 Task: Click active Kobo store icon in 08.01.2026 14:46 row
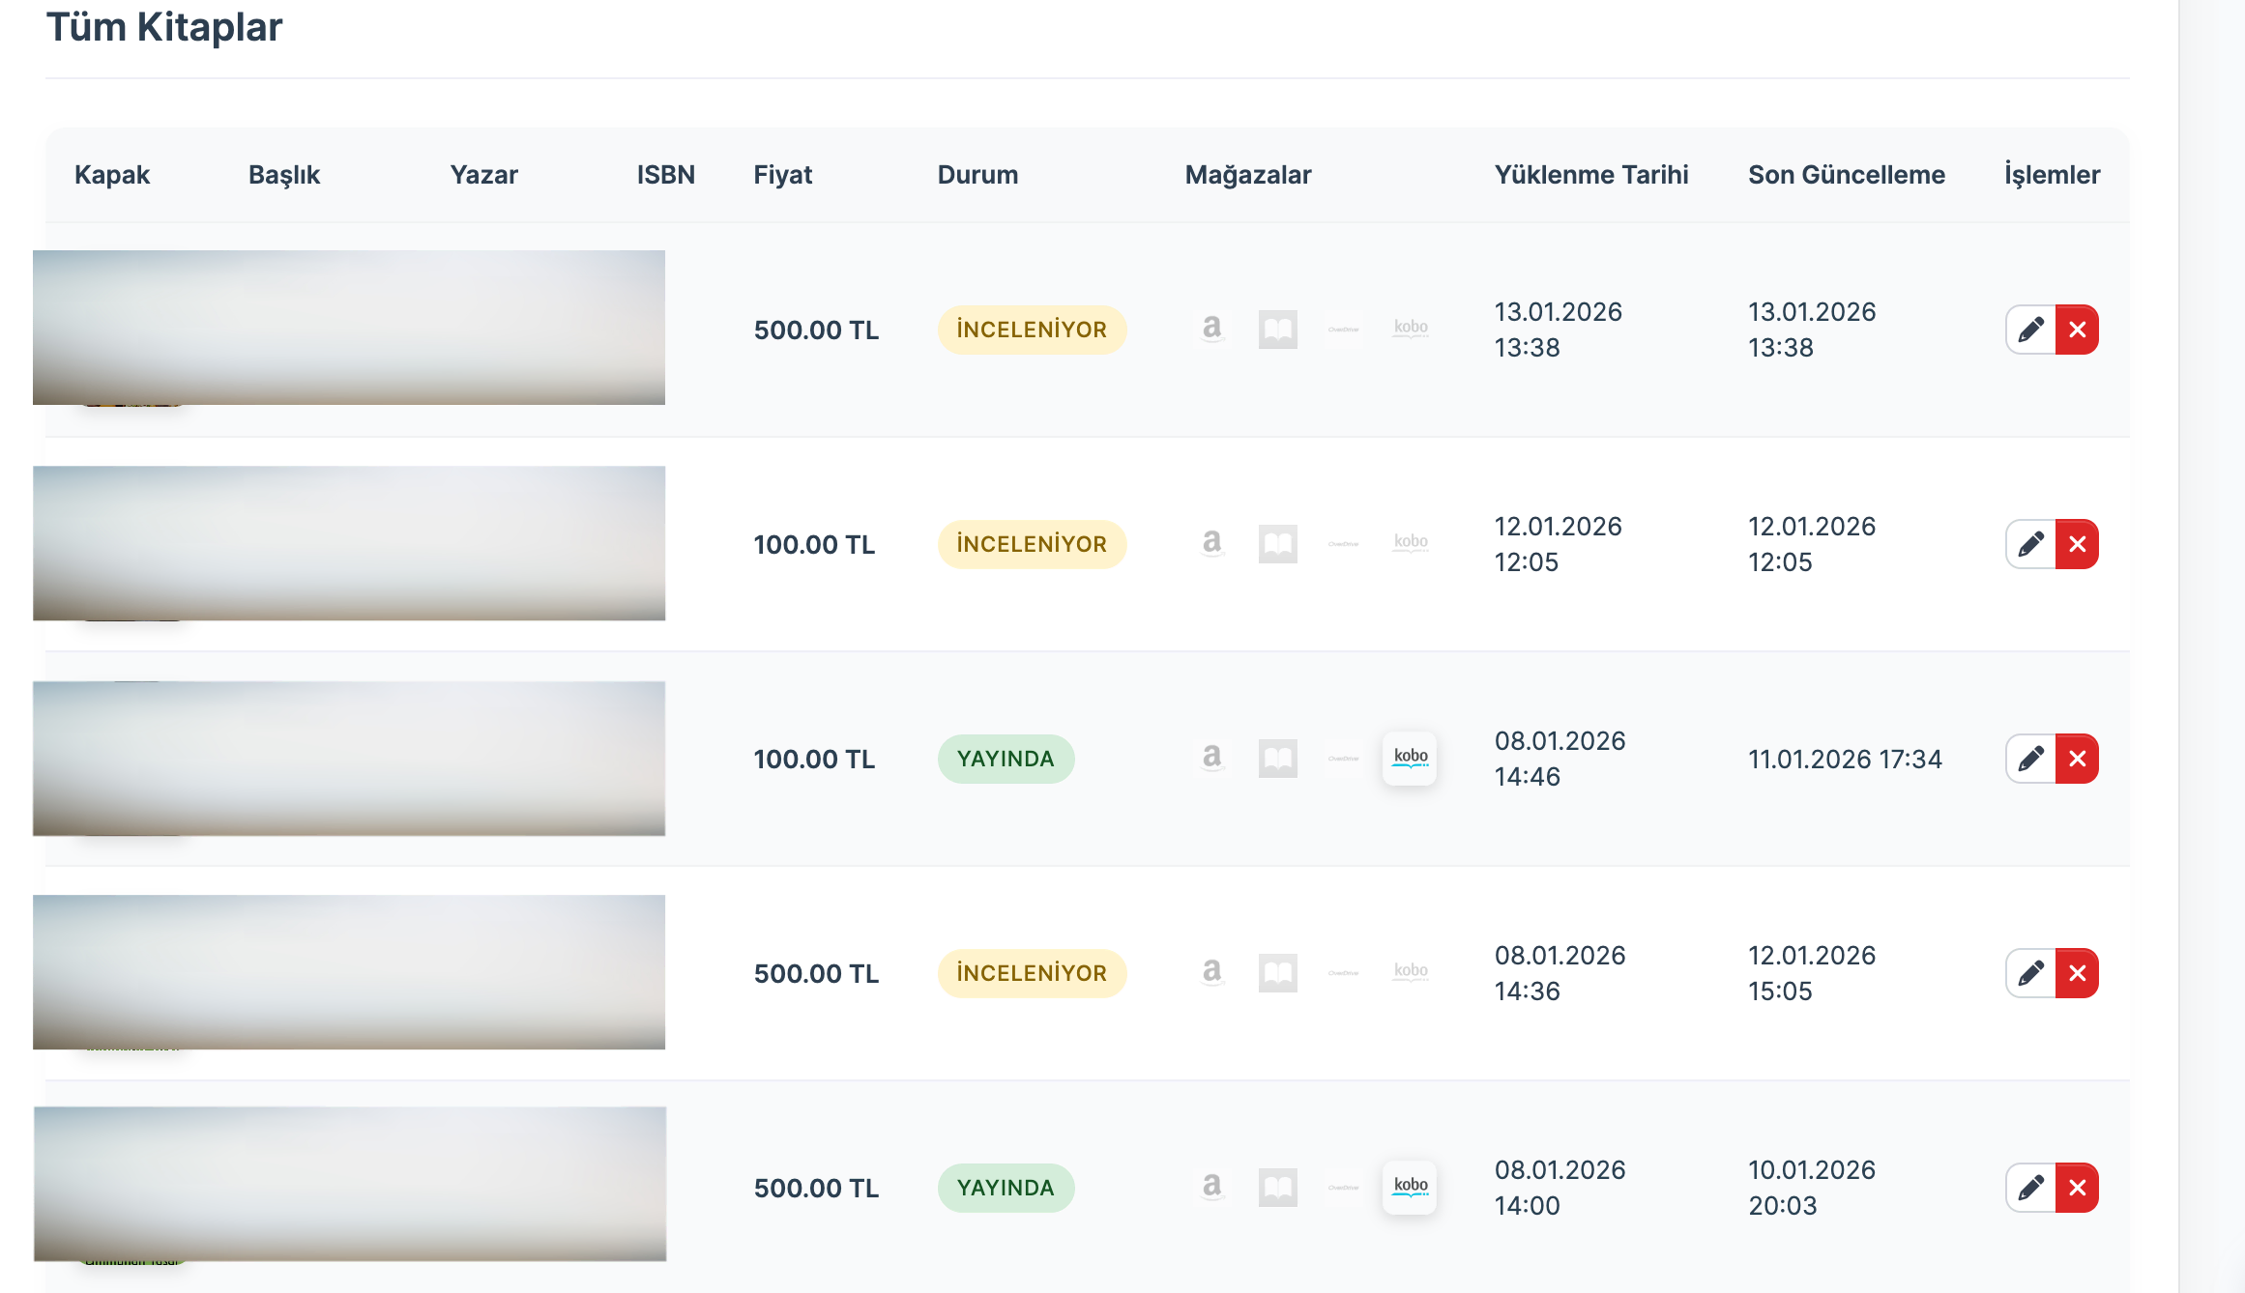pyautogui.click(x=1410, y=758)
